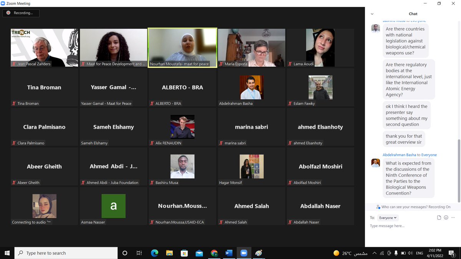Screen dimensions: 461x259
Task: Click the ALBERTO - BRA participant tile
Action: coord(182,87)
